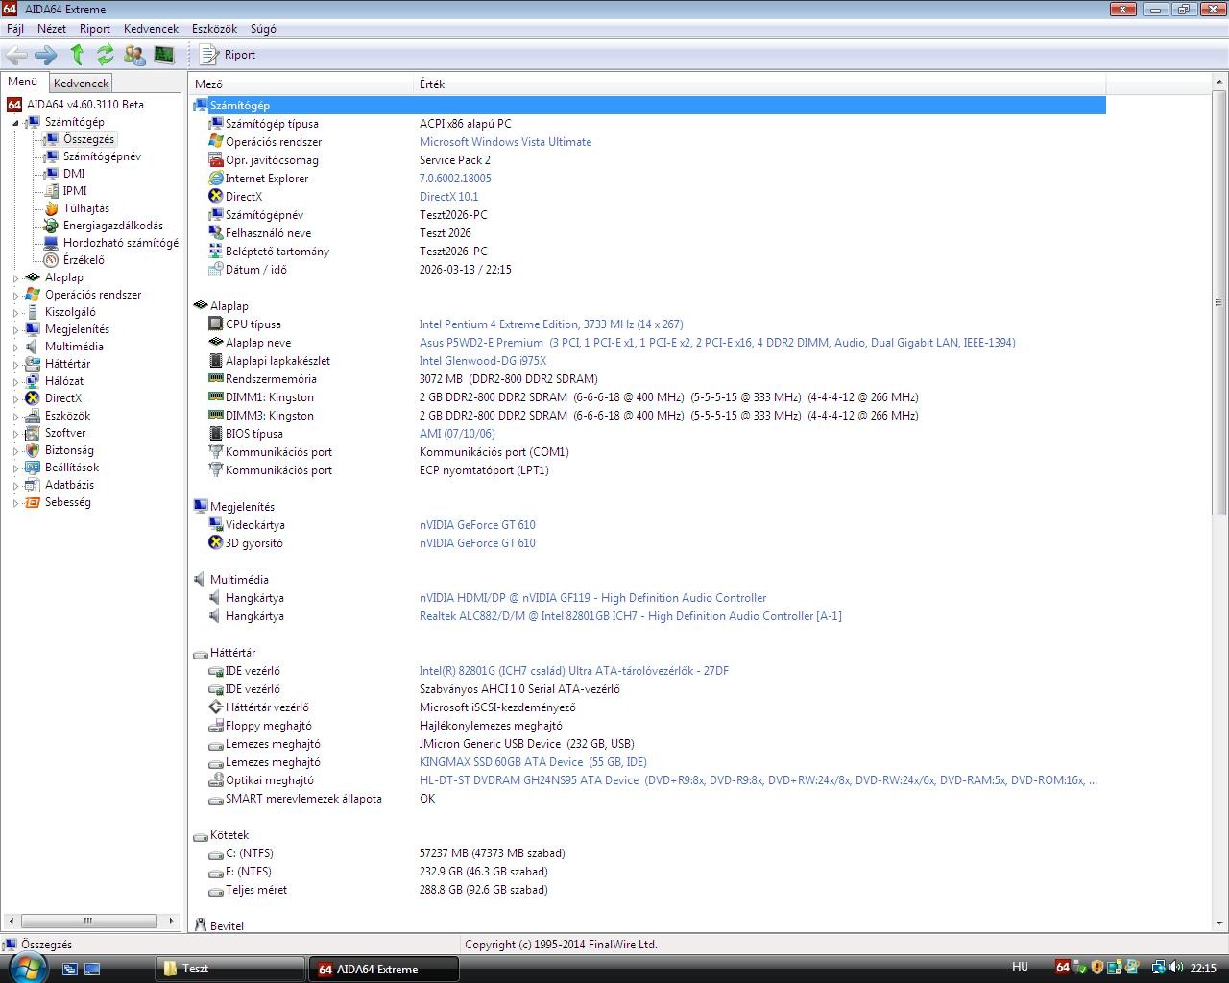Click the Adatbázis icon in tree
Screen dimensions: 1229x983
point(33,485)
